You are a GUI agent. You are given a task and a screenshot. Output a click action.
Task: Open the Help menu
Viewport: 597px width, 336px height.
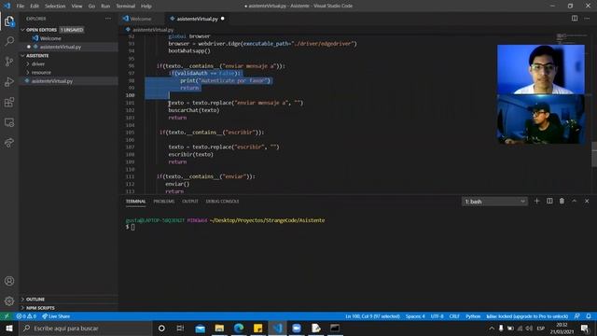pyautogui.click(x=146, y=7)
